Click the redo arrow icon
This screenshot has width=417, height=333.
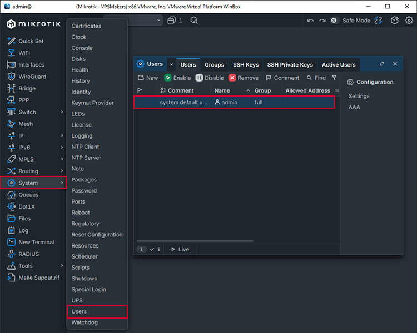tap(322, 21)
